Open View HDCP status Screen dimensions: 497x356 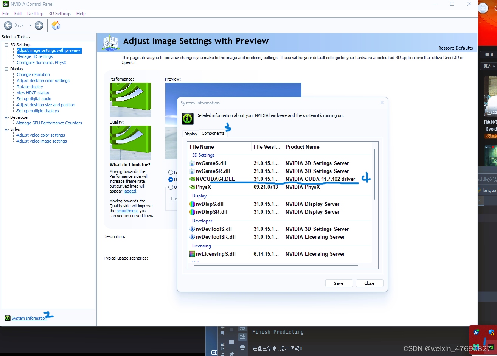tap(33, 93)
